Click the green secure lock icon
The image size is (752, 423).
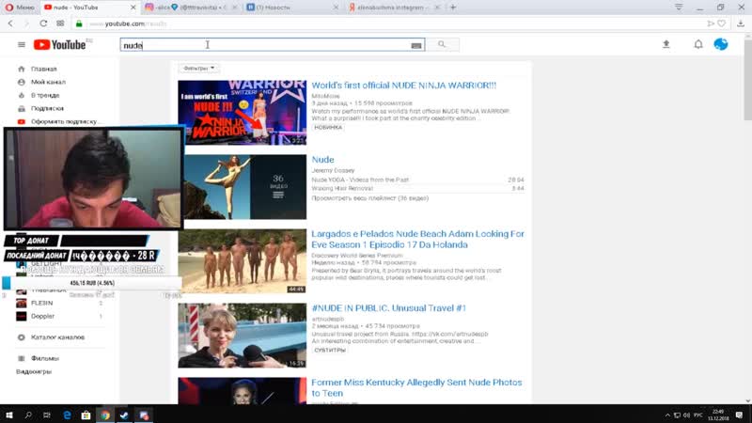79,23
